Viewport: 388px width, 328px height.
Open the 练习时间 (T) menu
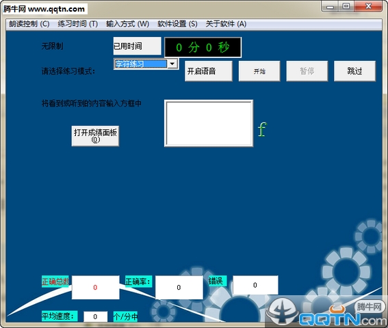pyautogui.click(x=78, y=24)
